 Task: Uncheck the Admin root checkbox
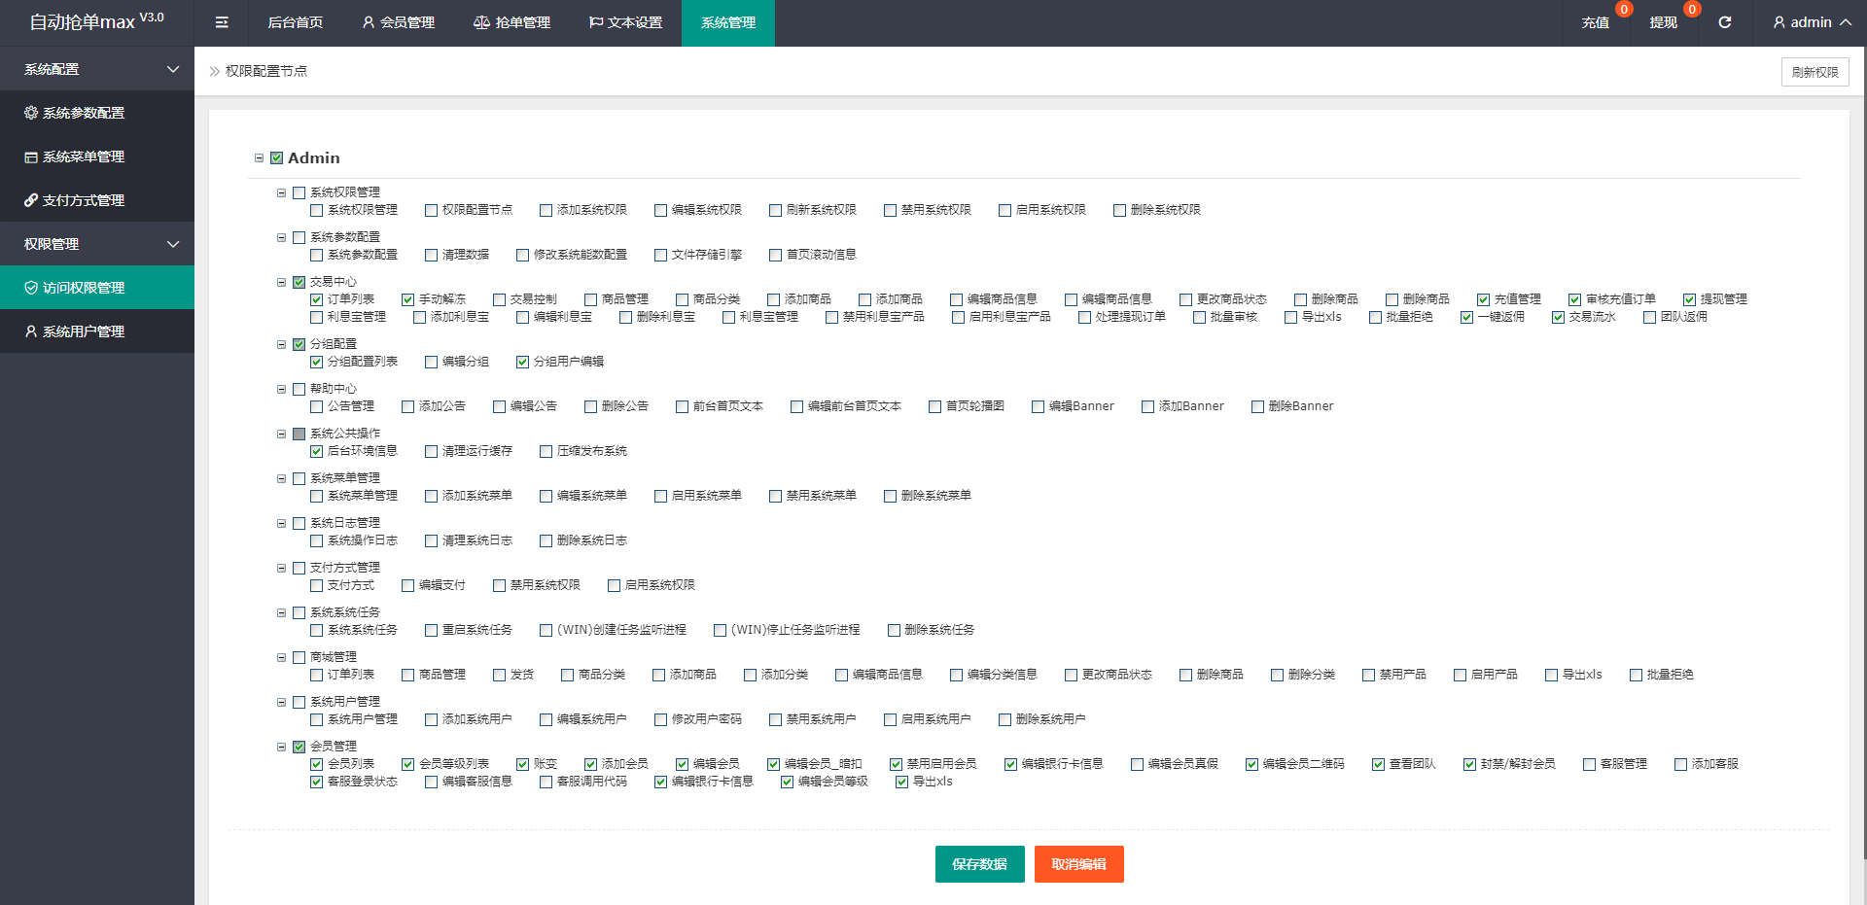tap(277, 158)
